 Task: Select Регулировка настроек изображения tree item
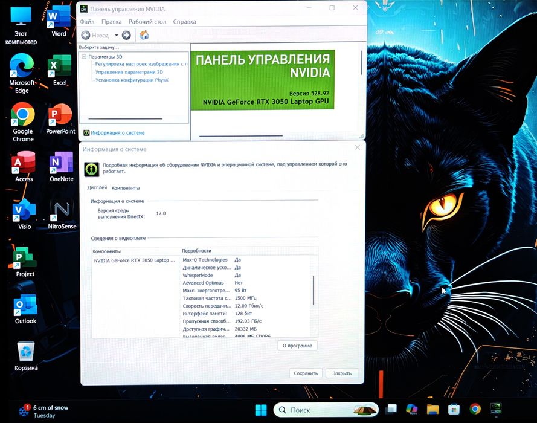pos(141,64)
